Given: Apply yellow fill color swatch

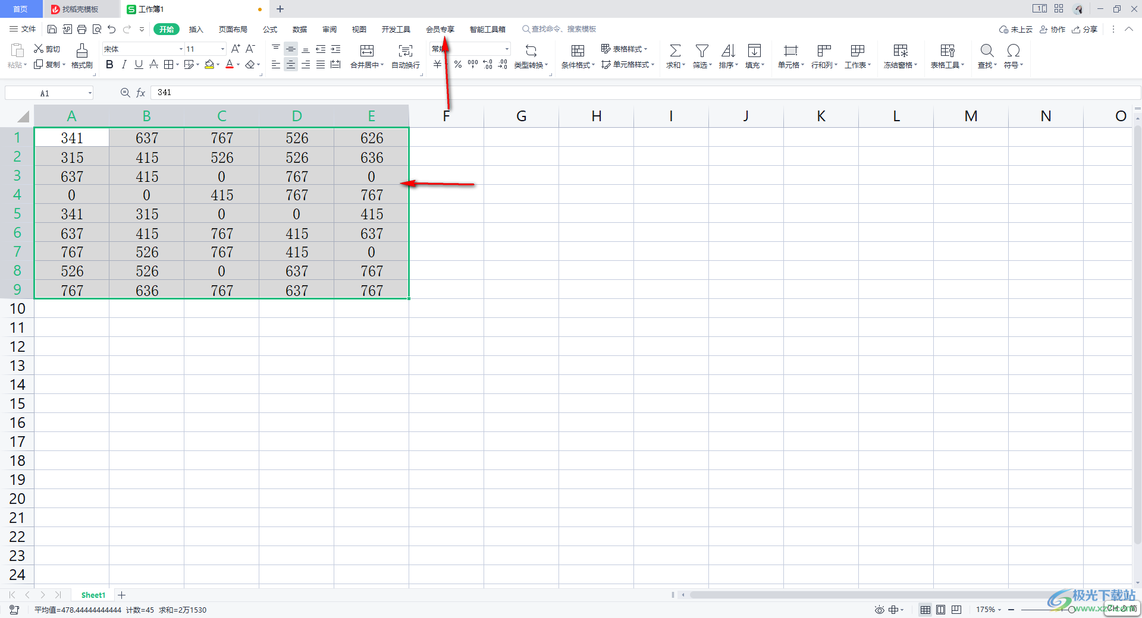Looking at the screenshot, I should tap(209, 64).
